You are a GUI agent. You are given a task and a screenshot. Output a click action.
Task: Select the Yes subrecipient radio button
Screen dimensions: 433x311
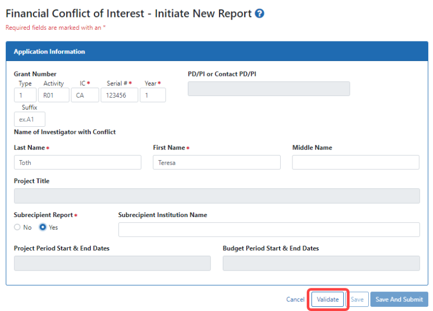[43, 227]
